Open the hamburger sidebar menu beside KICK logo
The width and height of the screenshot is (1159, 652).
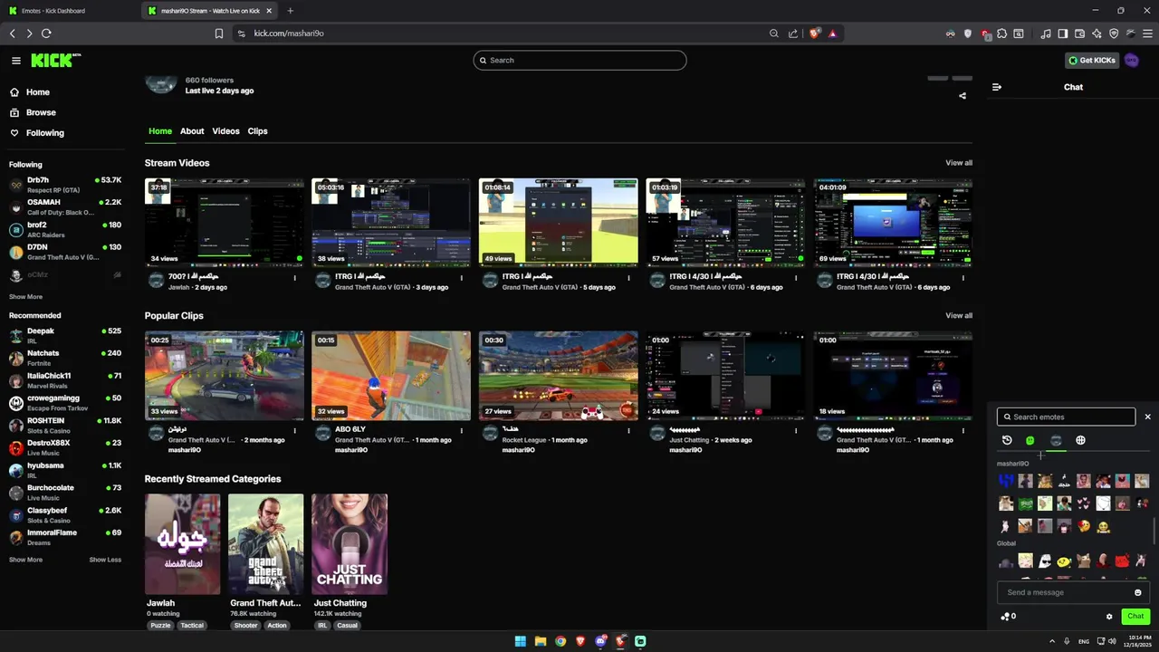click(x=16, y=61)
